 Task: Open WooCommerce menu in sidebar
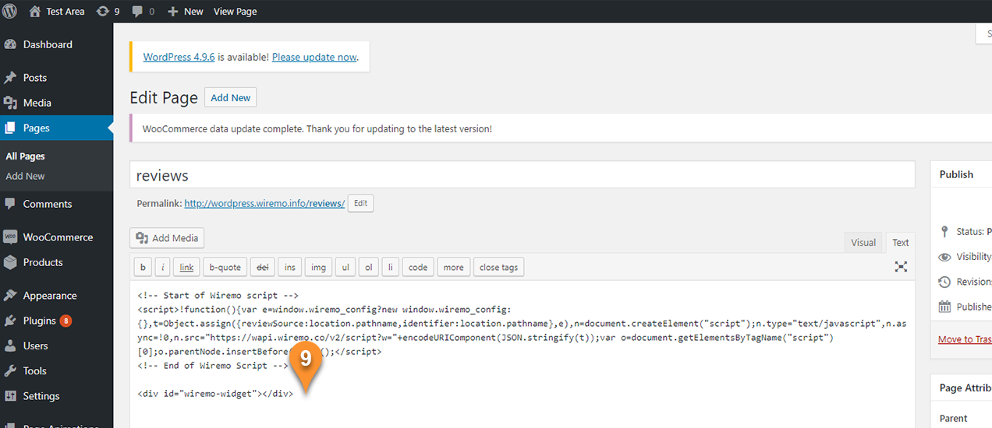coord(56,237)
